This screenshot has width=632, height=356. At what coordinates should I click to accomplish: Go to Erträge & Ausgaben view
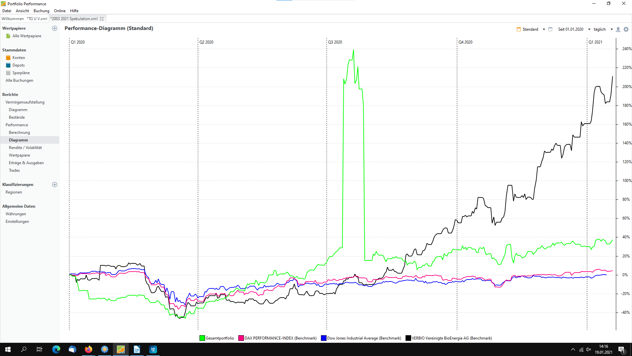tap(26, 163)
